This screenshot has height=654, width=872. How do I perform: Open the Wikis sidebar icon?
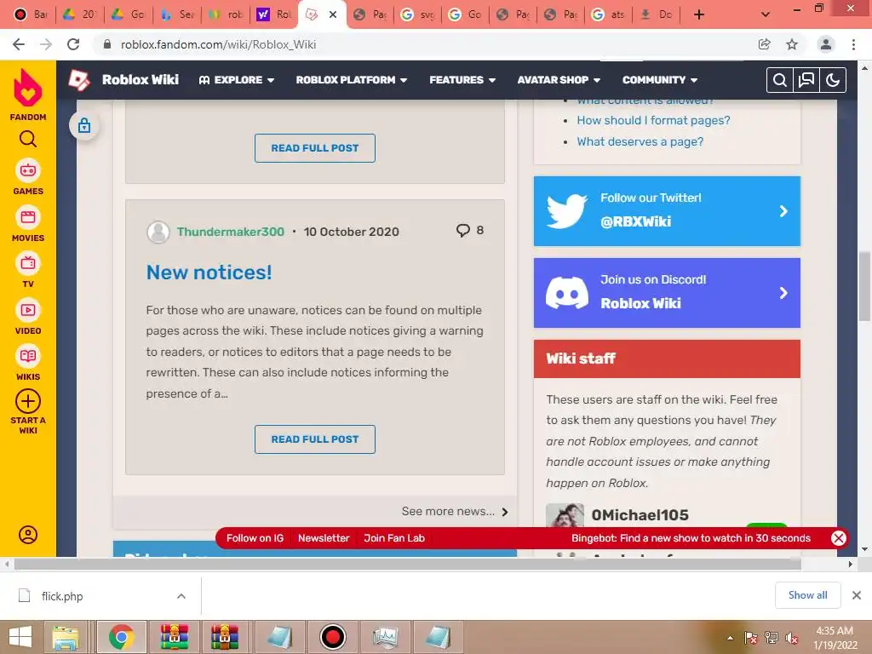(28, 357)
